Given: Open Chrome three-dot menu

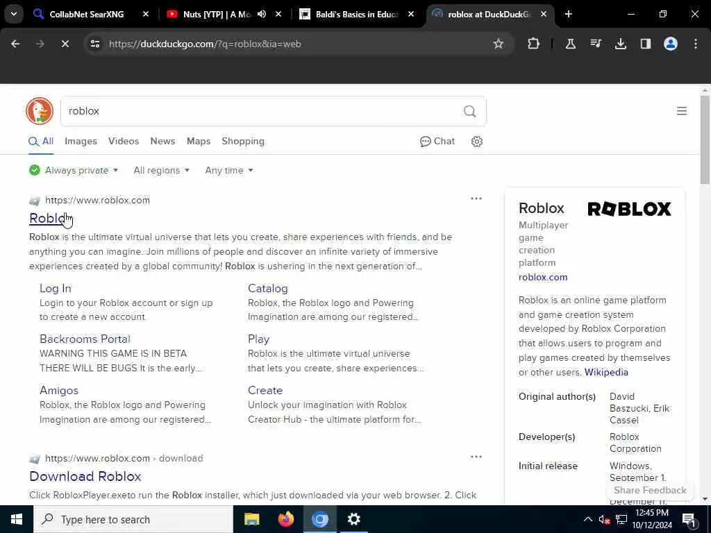Looking at the screenshot, I should point(696,44).
